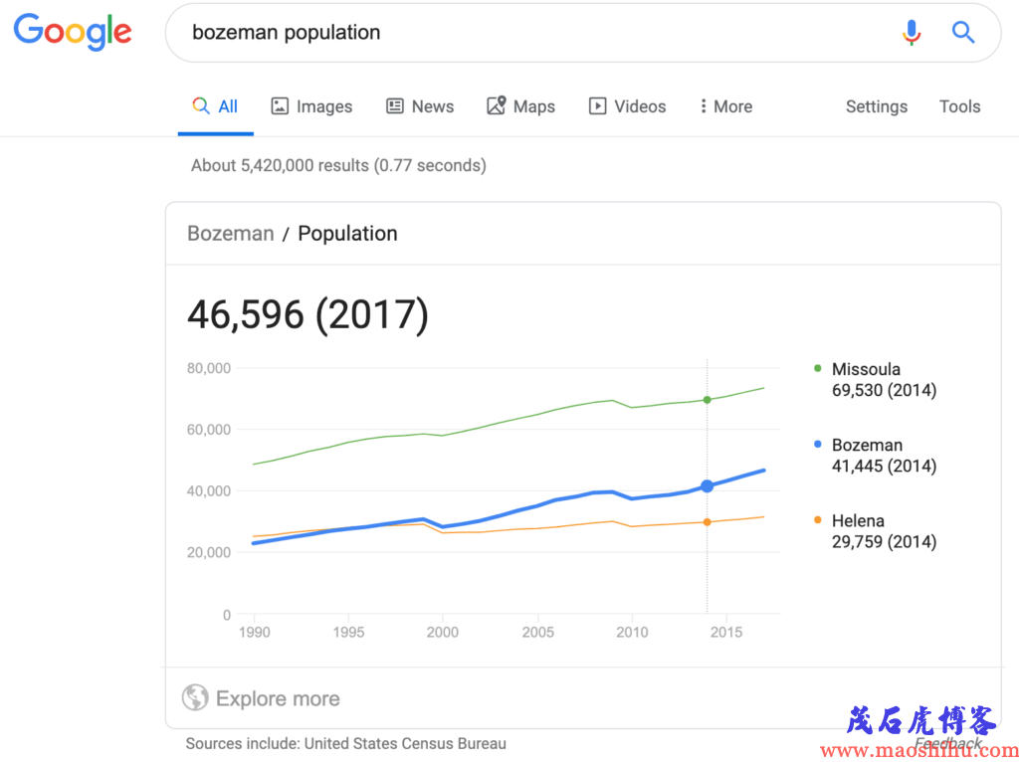Image resolution: width=1019 pixels, height=762 pixels.
Task: Click the 41,445 (2014) Bozeman value
Action: point(884,466)
